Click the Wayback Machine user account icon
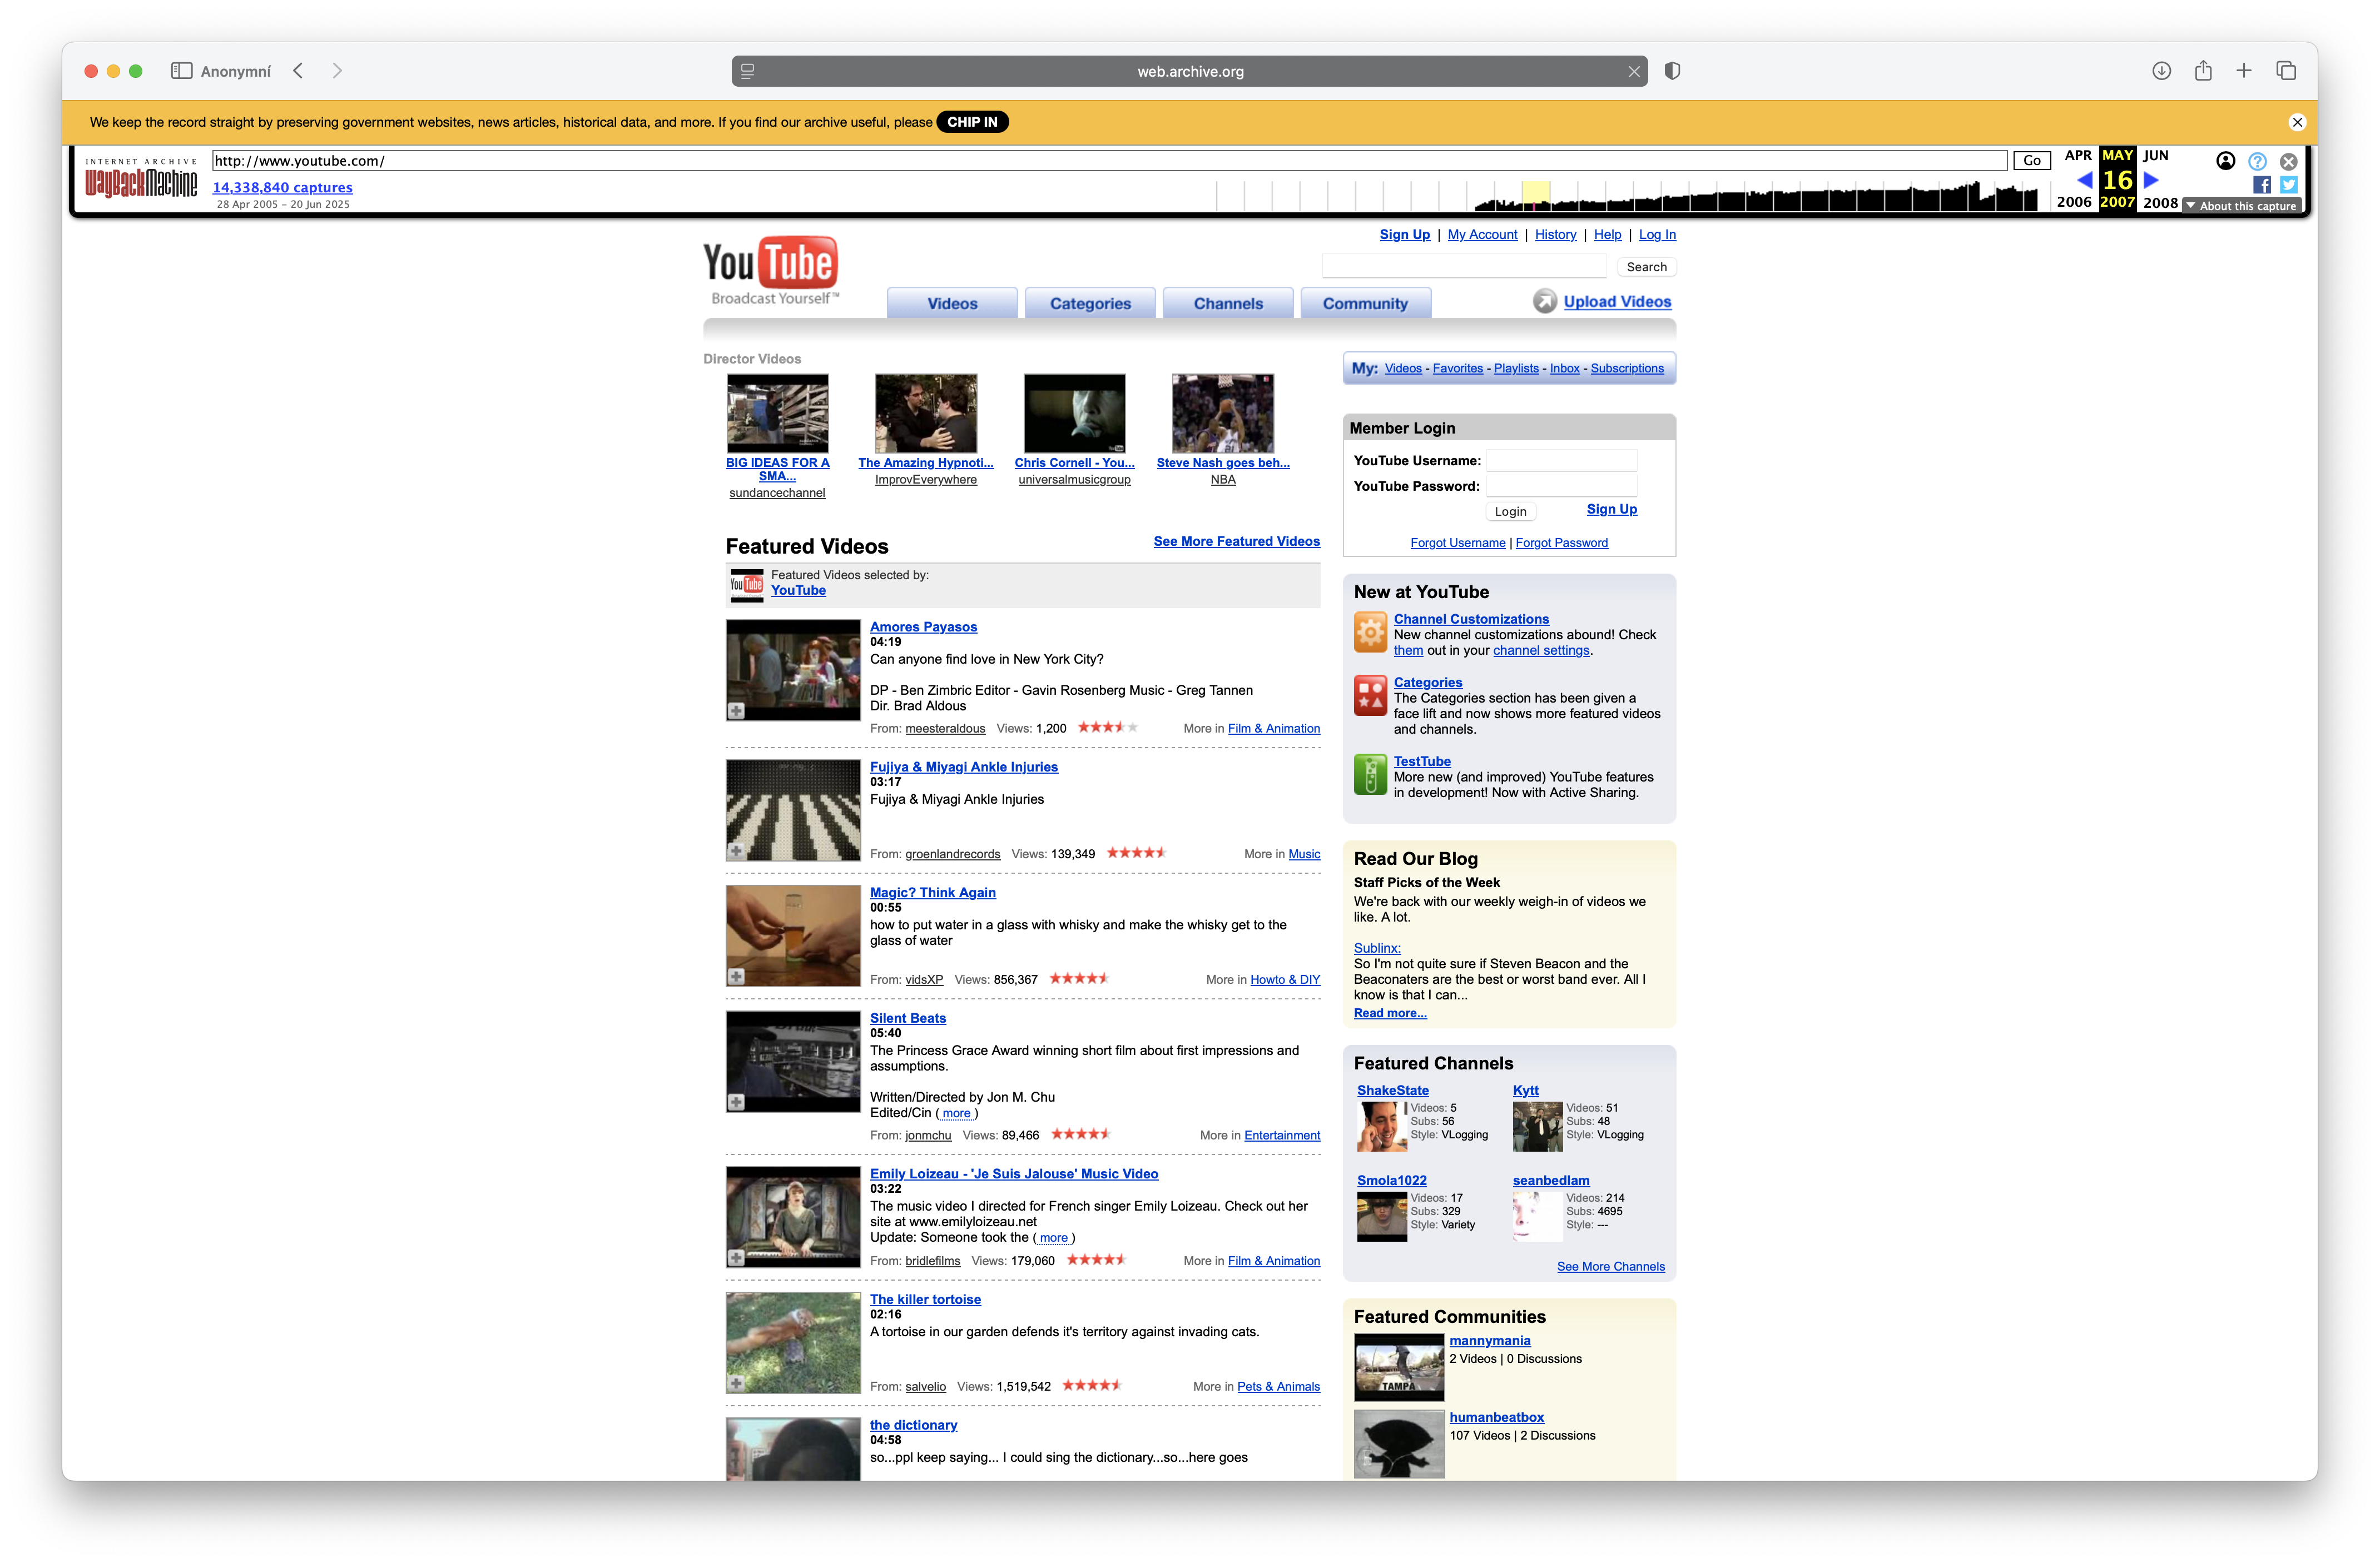 (x=2225, y=162)
